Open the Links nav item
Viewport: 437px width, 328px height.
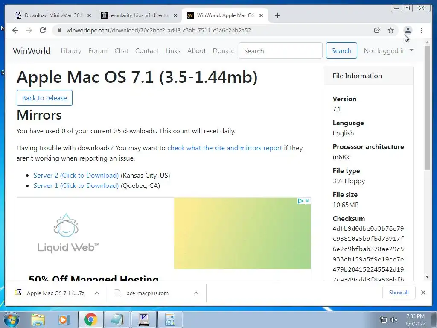coord(173,50)
